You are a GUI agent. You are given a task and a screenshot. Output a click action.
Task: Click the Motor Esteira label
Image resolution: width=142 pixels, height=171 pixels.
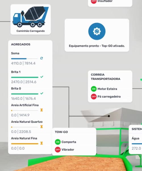pos(107,89)
